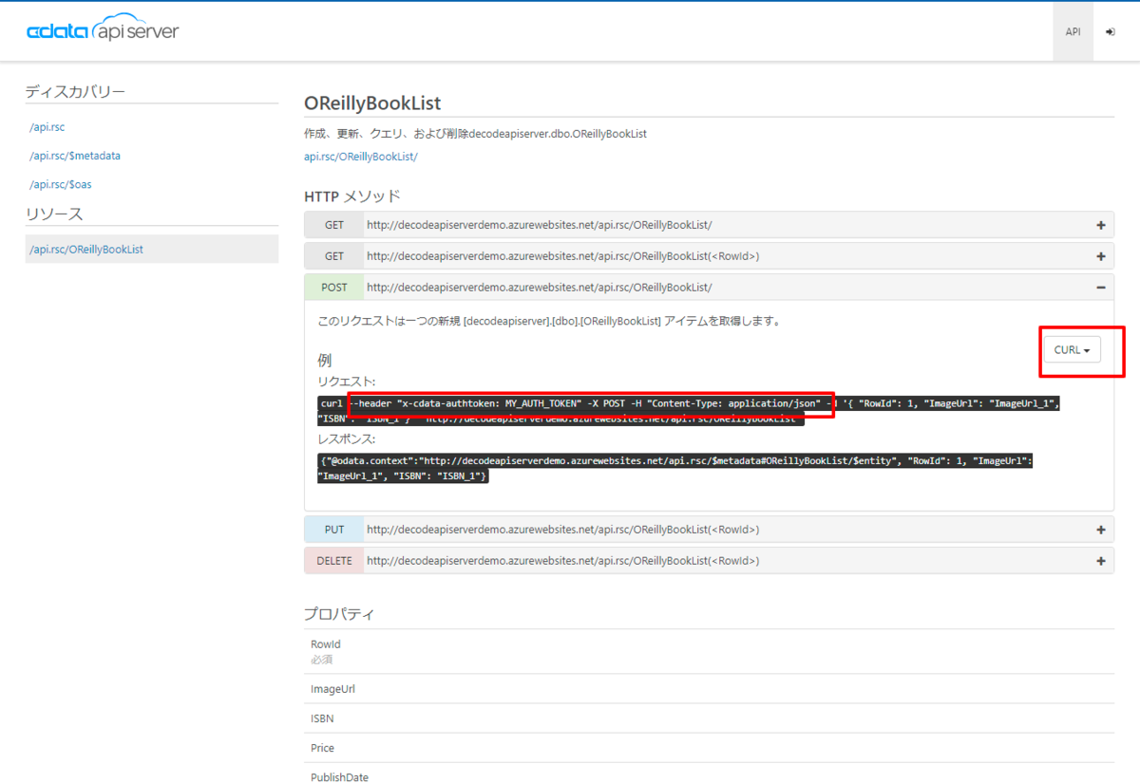Expand the first GET OReillyBookList/ method

click(1101, 225)
